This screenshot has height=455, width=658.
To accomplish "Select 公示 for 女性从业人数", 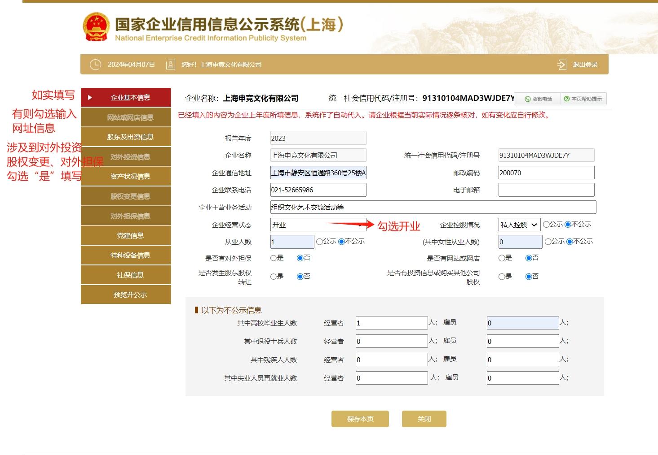I will pos(548,241).
